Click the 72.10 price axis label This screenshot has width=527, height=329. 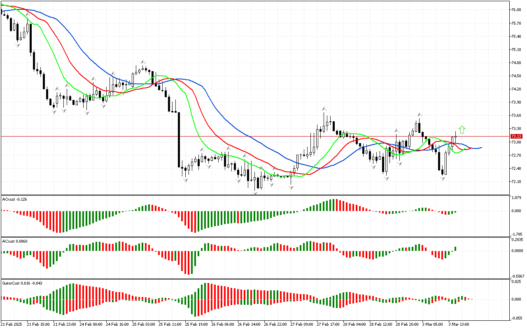(x=516, y=182)
